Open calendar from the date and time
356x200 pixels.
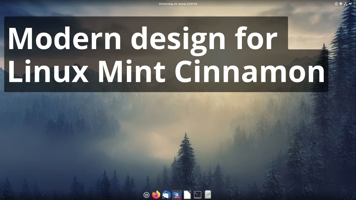coord(178,4)
